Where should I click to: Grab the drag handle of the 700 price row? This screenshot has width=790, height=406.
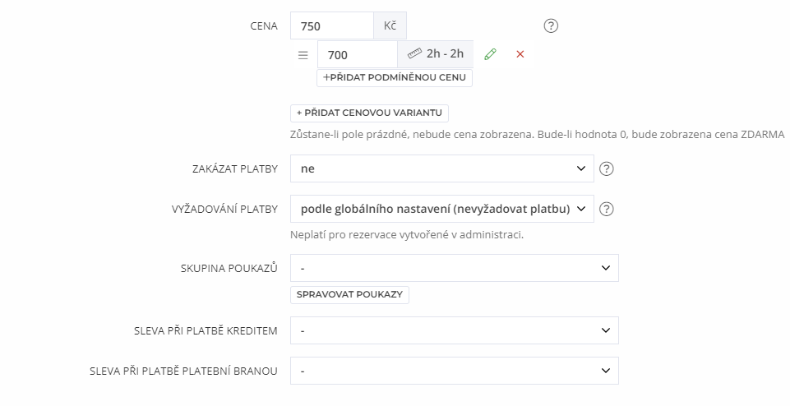click(x=303, y=55)
